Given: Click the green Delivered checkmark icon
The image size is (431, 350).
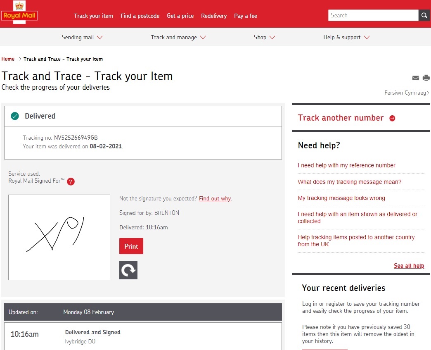Looking at the screenshot, I should [x=15, y=116].
